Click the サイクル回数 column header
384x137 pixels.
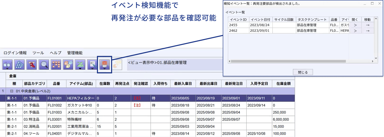click(284, 20)
